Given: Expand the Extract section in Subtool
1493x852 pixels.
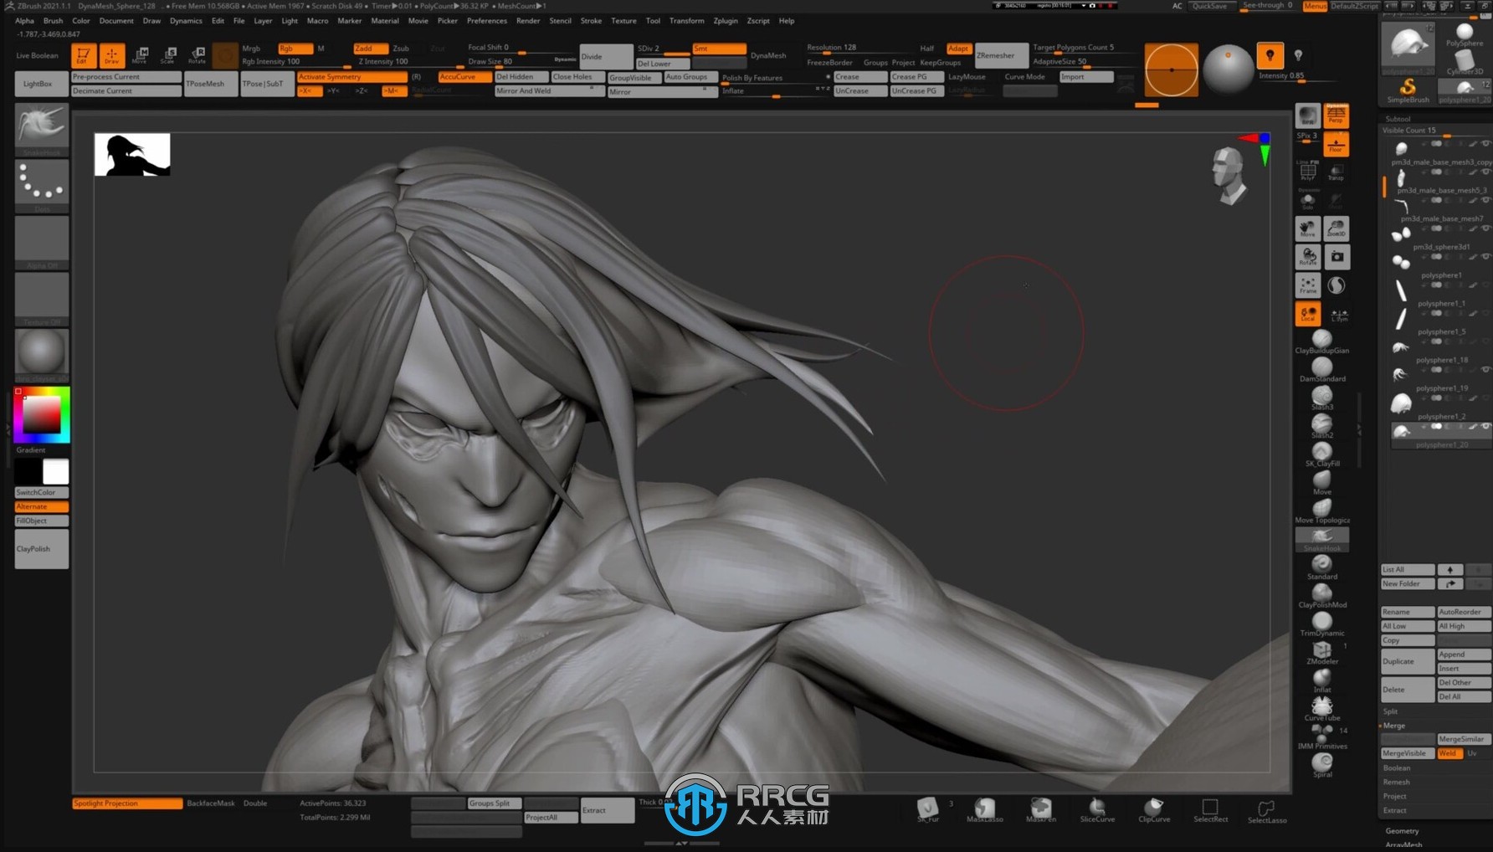Looking at the screenshot, I should point(1395,810).
